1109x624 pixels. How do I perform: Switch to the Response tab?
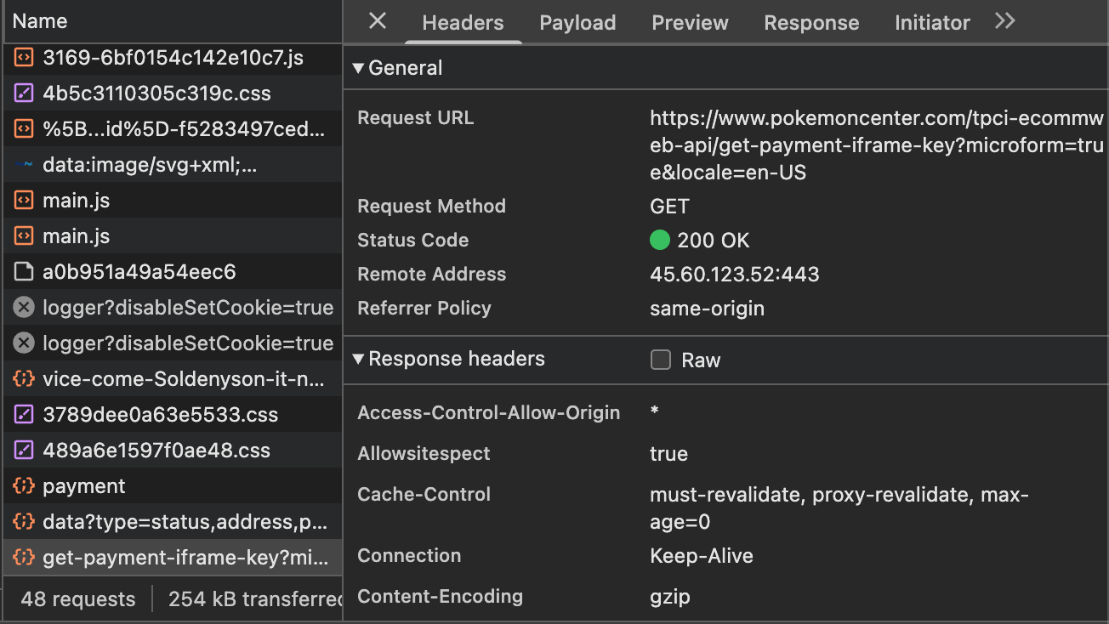pos(811,23)
